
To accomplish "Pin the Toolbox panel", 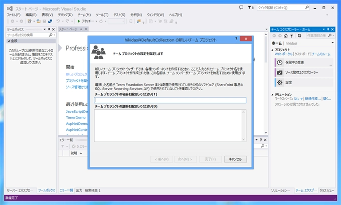I will (x=49, y=29).
